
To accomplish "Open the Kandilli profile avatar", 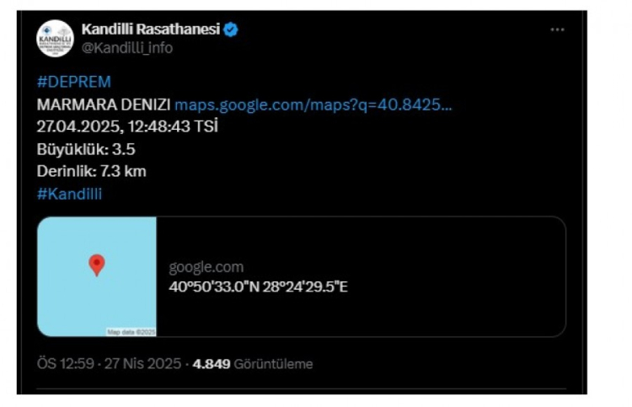I will point(56,38).
